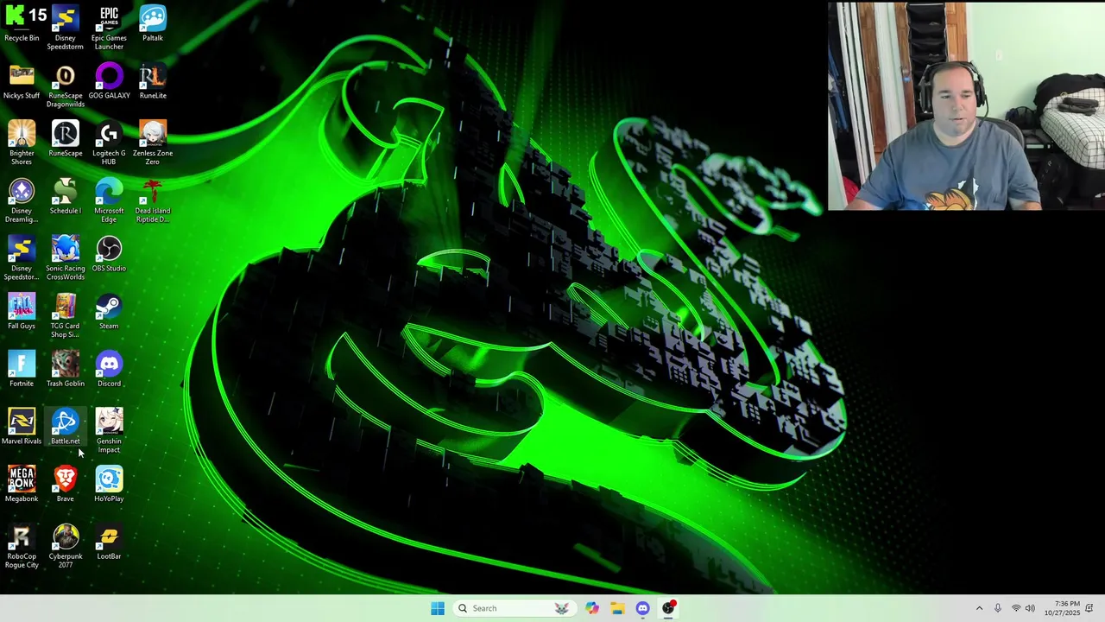Switch to OBS Studio on the taskbar
This screenshot has height=622, width=1105.
668,608
